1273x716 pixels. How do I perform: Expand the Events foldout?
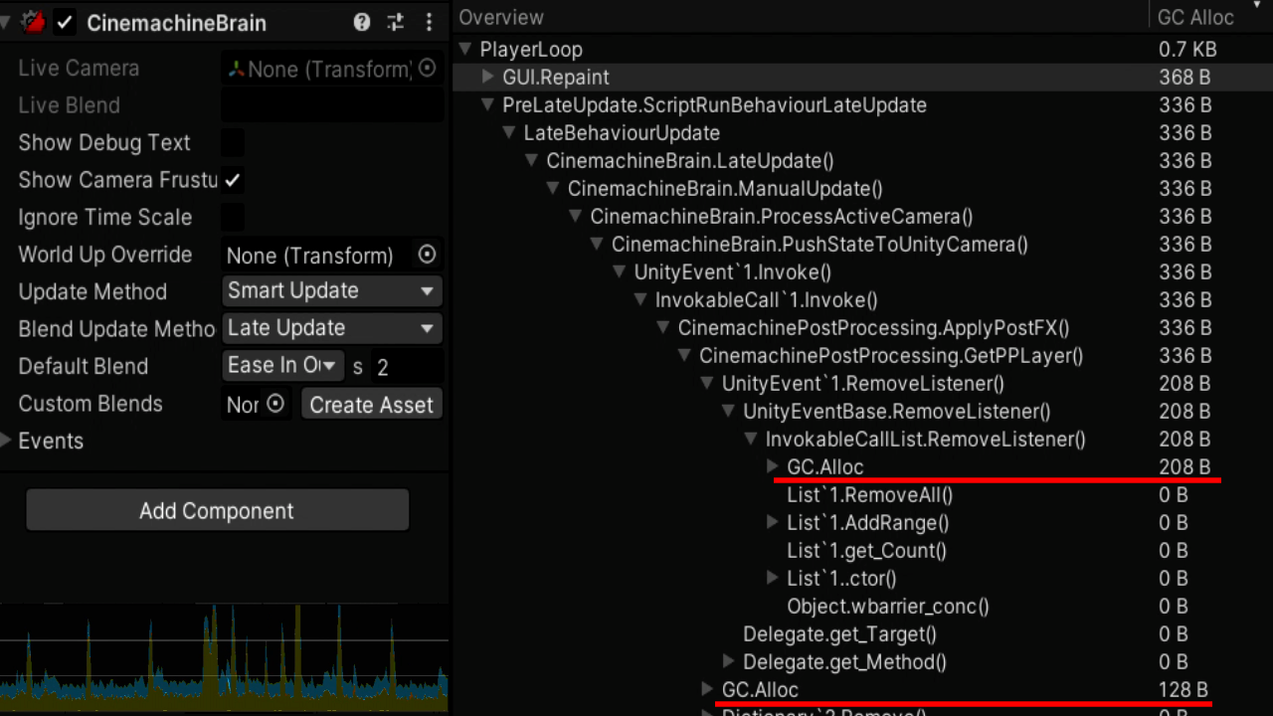7,441
